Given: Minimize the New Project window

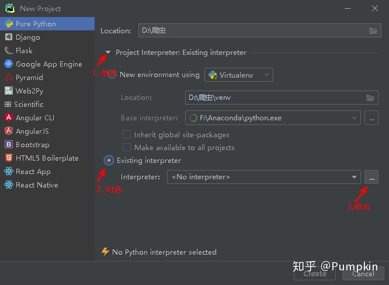Looking at the screenshot, I should tap(348, 8).
